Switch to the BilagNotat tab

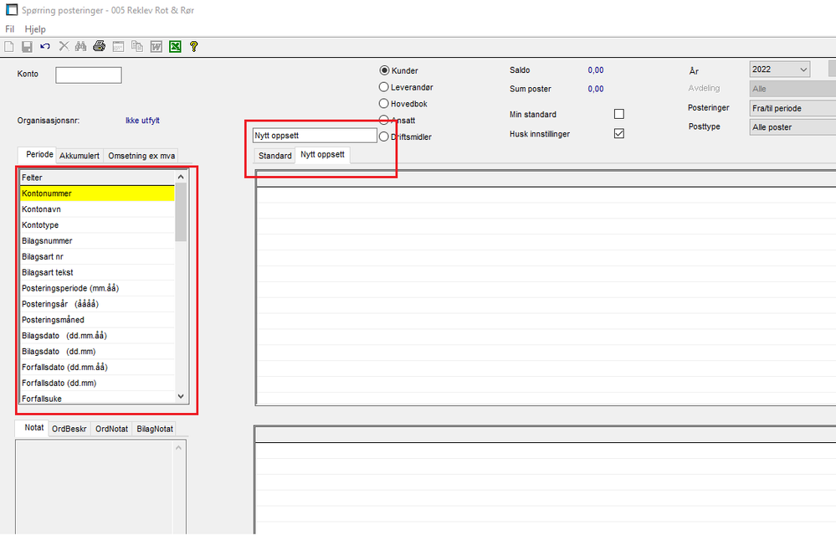[x=155, y=429]
